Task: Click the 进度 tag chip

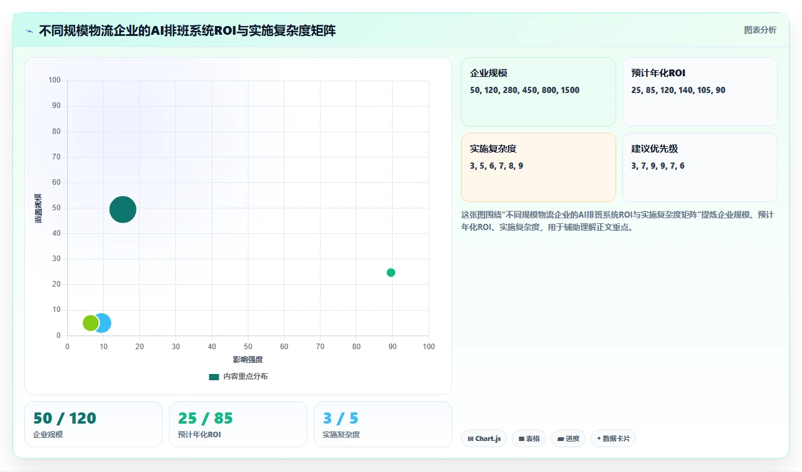Action: (568, 439)
